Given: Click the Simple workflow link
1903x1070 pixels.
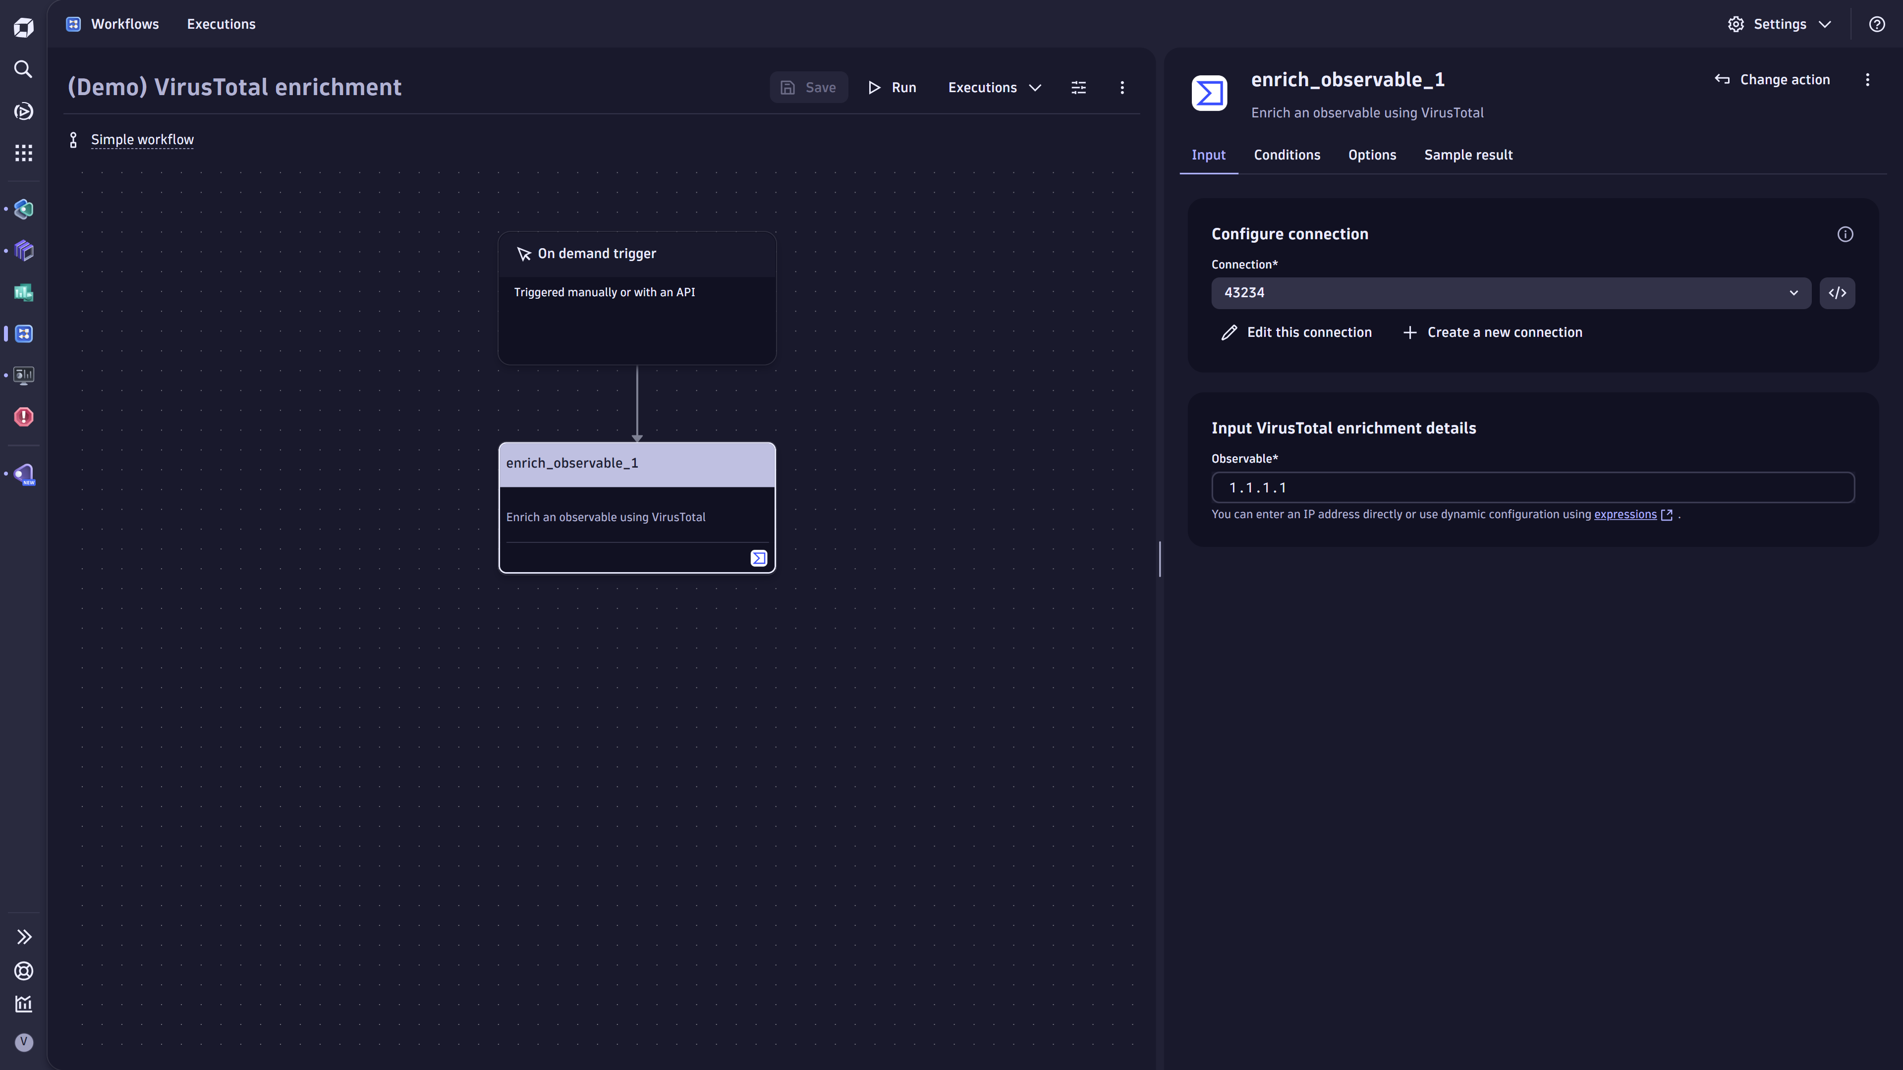Looking at the screenshot, I should tap(142, 140).
